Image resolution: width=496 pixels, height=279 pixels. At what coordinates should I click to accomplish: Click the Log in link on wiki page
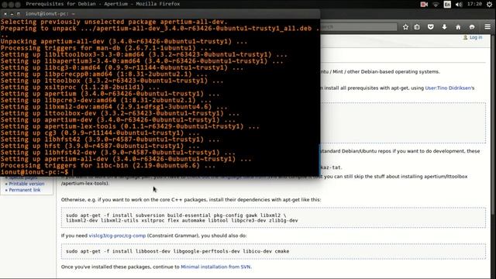(x=475, y=37)
